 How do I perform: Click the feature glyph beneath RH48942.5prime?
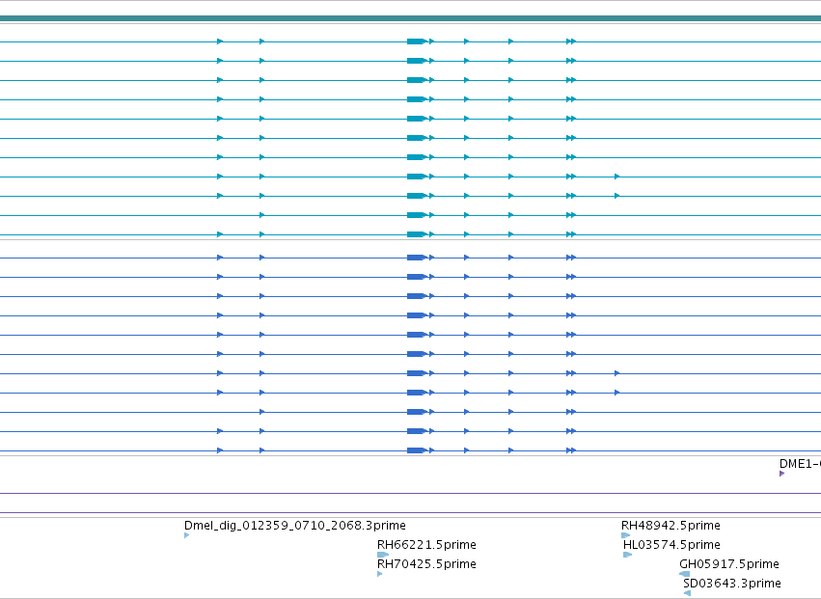click(x=626, y=535)
